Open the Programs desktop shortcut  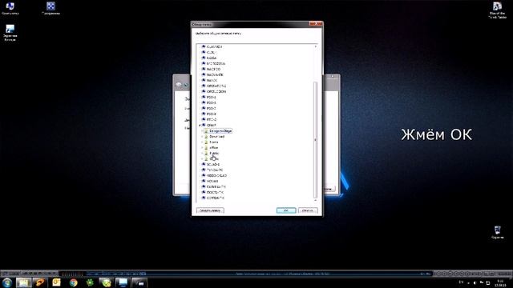tap(50, 9)
